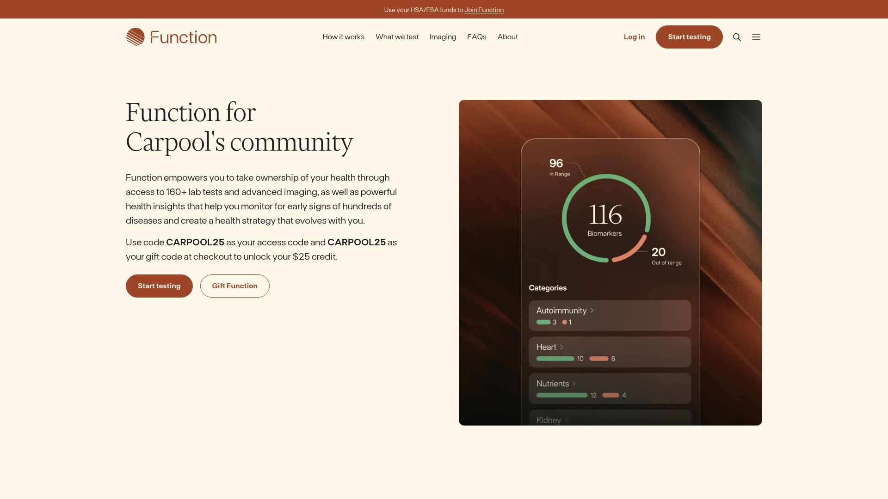The width and height of the screenshot is (888, 499).
Task: Click the 'Autoimmunity' category label
Action: click(561, 310)
